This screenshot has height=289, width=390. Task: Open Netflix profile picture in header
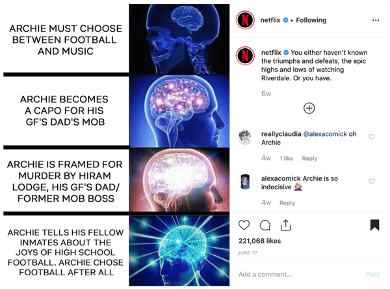tap(245, 20)
